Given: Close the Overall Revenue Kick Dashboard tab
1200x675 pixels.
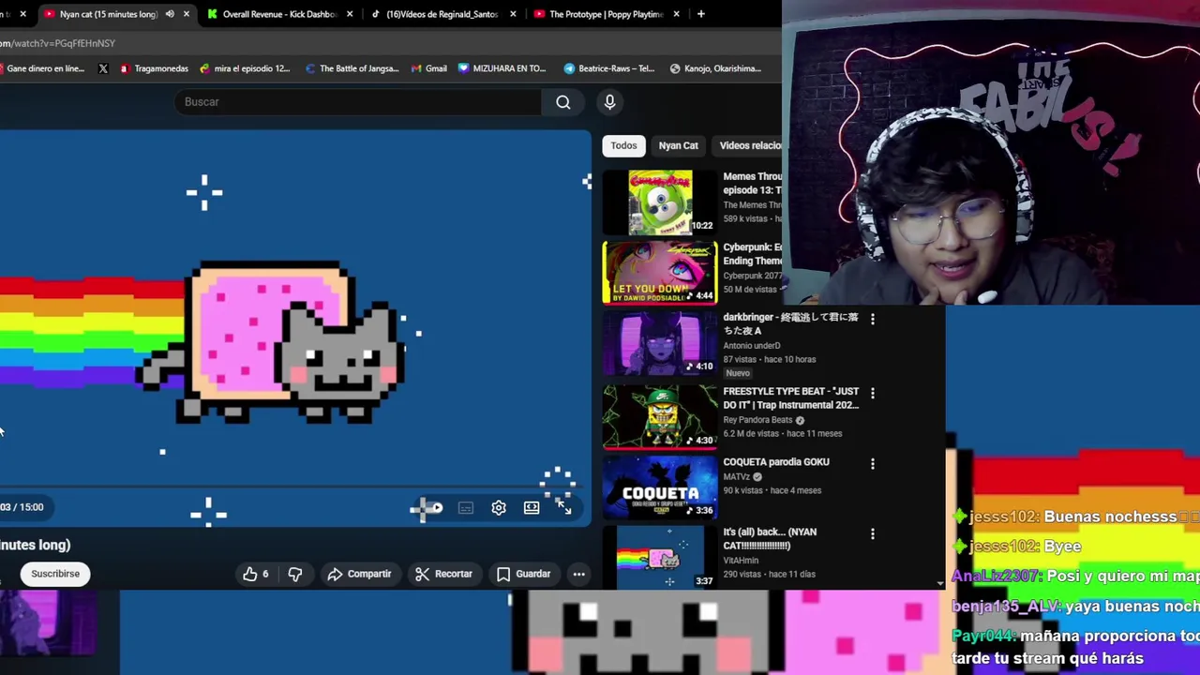Looking at the screenshot, I should (x=350, y=14).
